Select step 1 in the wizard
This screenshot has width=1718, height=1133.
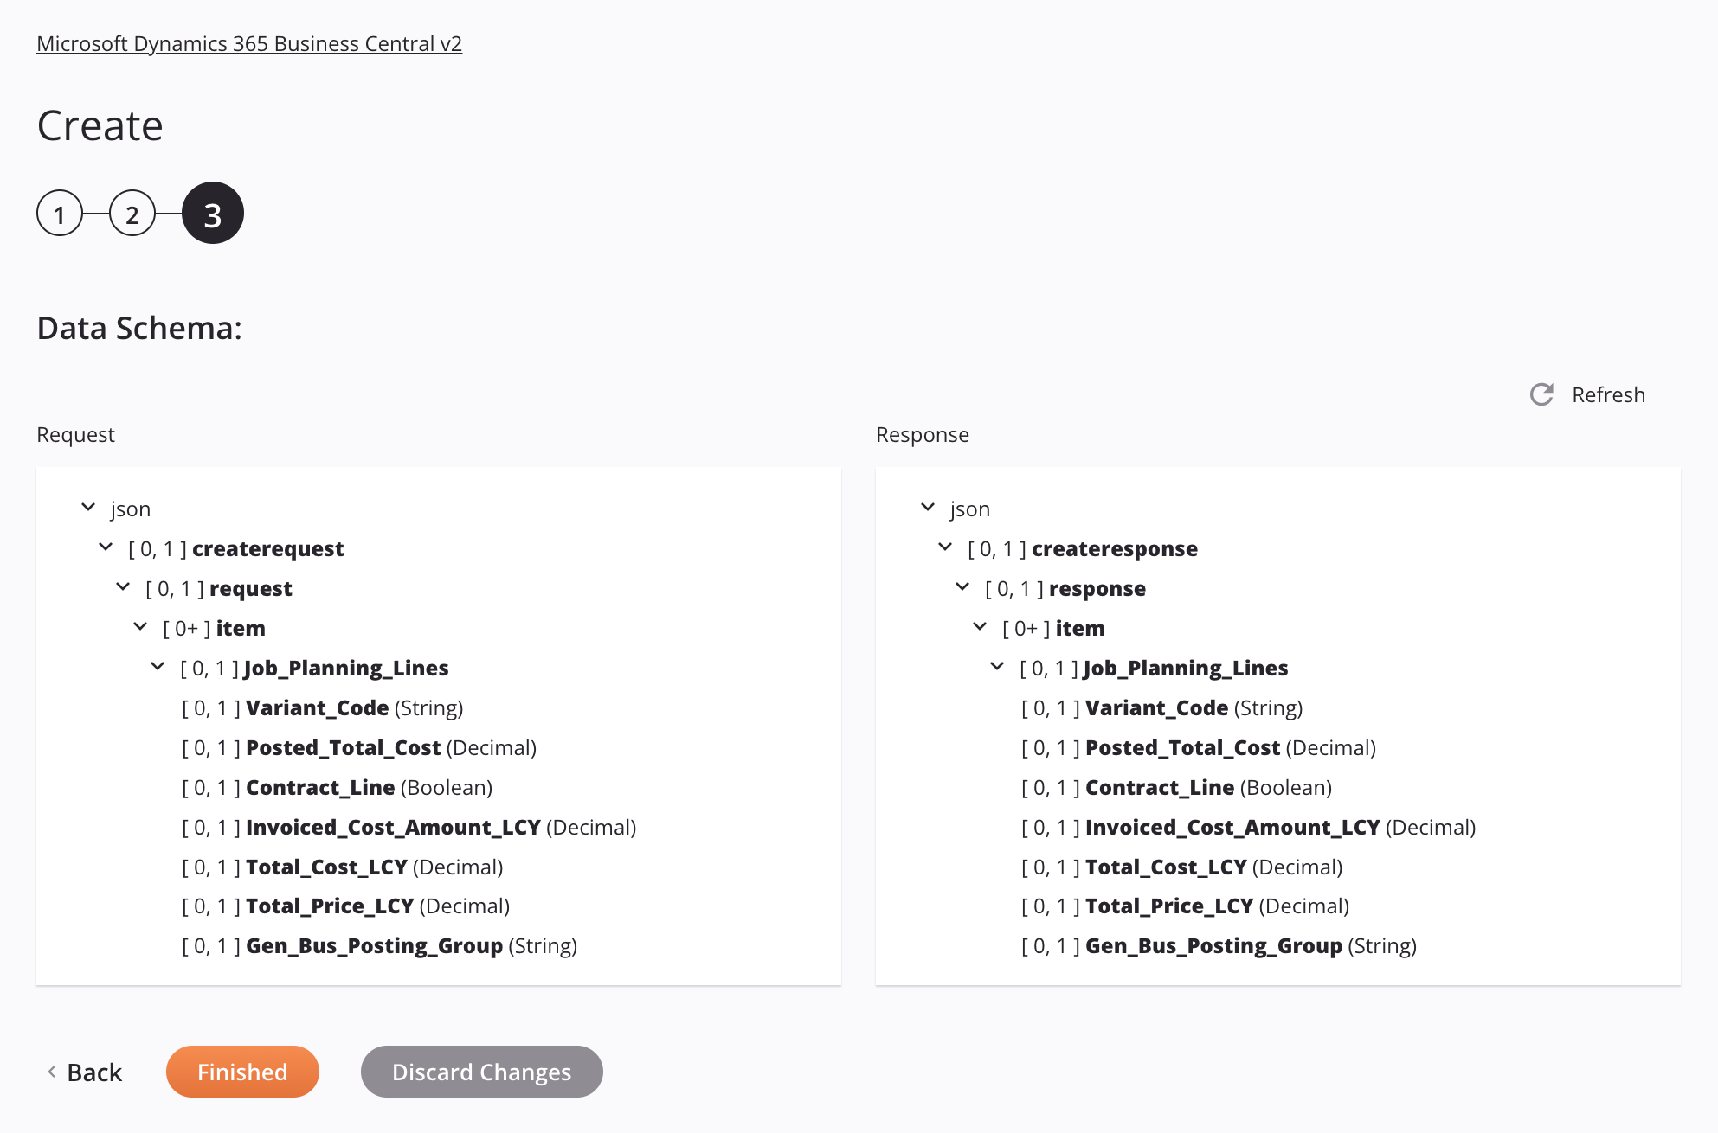tap(57, 213)
